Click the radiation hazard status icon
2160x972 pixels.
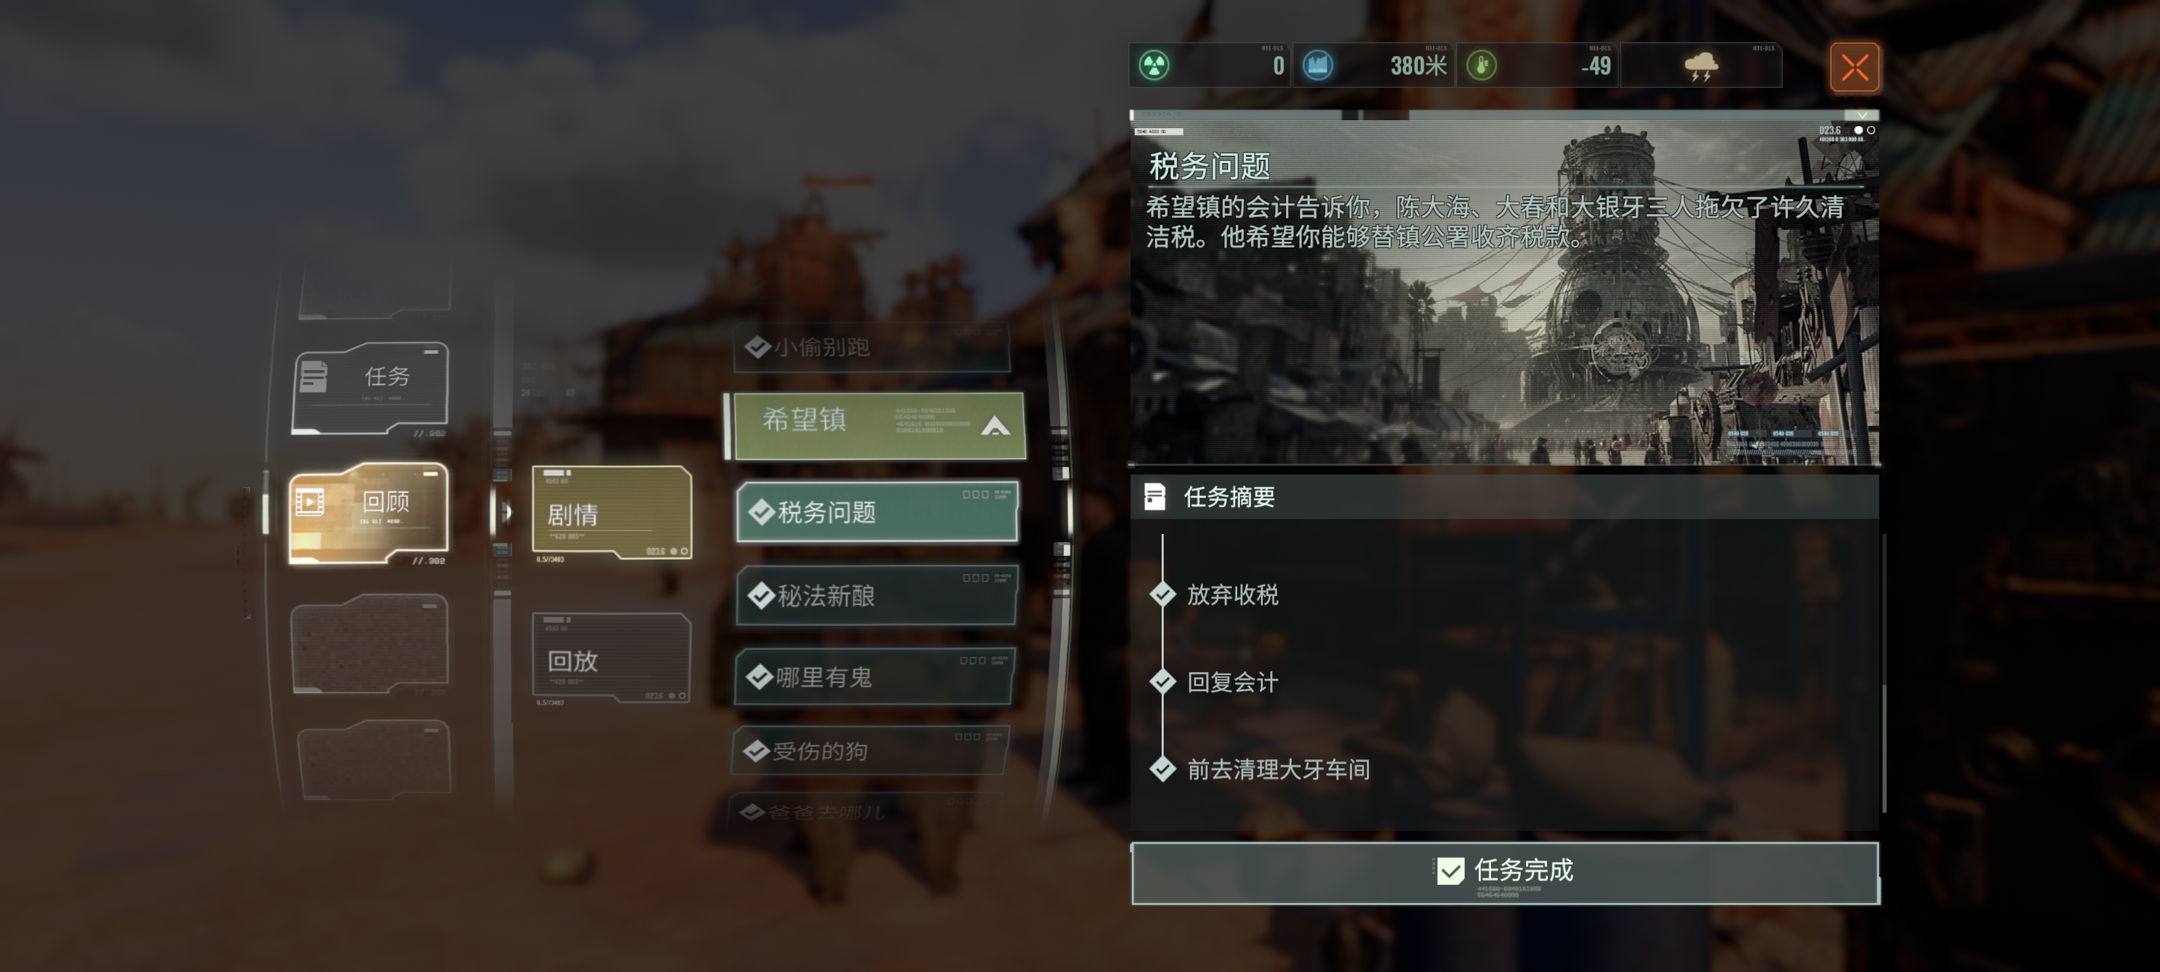click(x=1155, y=65)
